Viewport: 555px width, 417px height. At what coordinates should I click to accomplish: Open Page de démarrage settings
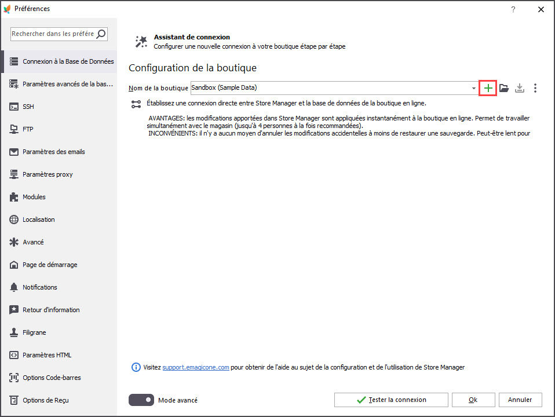[x=59, y=265]
